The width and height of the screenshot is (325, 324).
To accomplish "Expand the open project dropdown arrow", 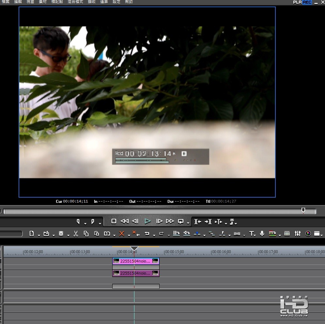I will 54,235.
